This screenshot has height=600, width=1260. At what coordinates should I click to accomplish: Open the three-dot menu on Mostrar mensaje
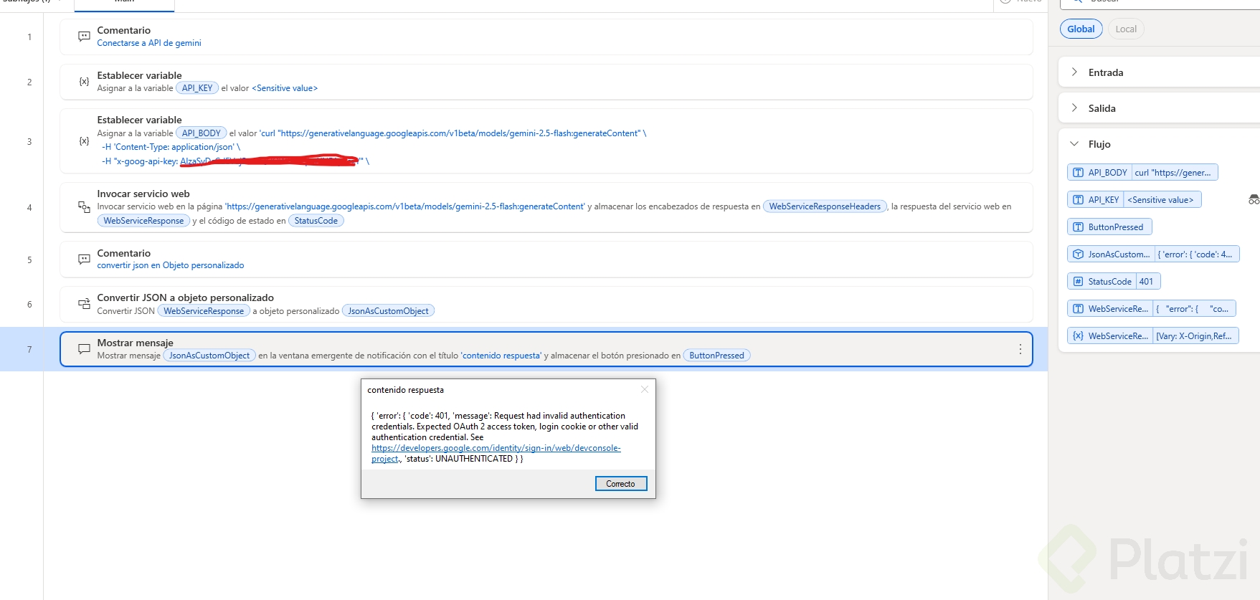(1020, 349)
